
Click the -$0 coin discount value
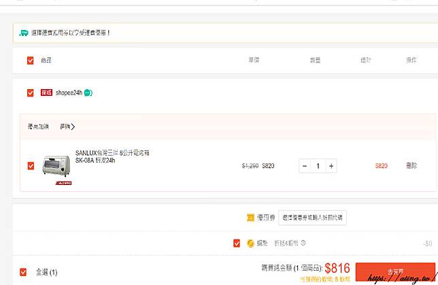(428, 244)
